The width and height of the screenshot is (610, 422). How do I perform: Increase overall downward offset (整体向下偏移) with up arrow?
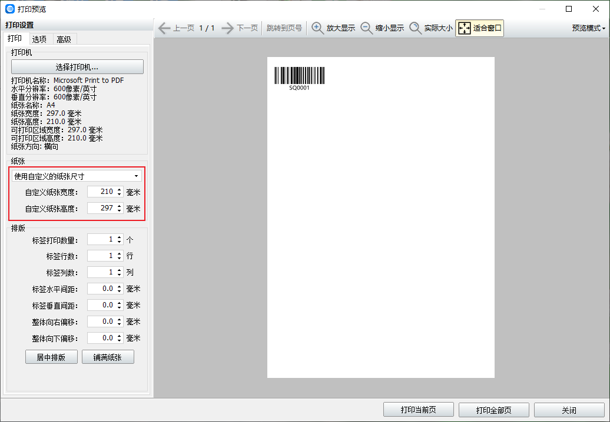point(119,336)
